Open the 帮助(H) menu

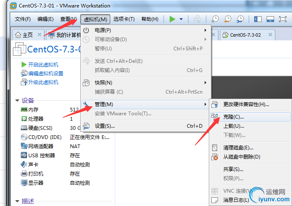pyautogui.click(x=150, y=19)
